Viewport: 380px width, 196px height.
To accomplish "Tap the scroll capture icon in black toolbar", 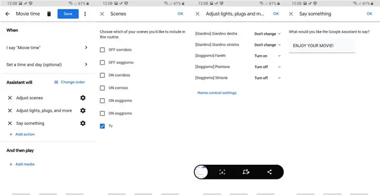I will tap(222, 172).
